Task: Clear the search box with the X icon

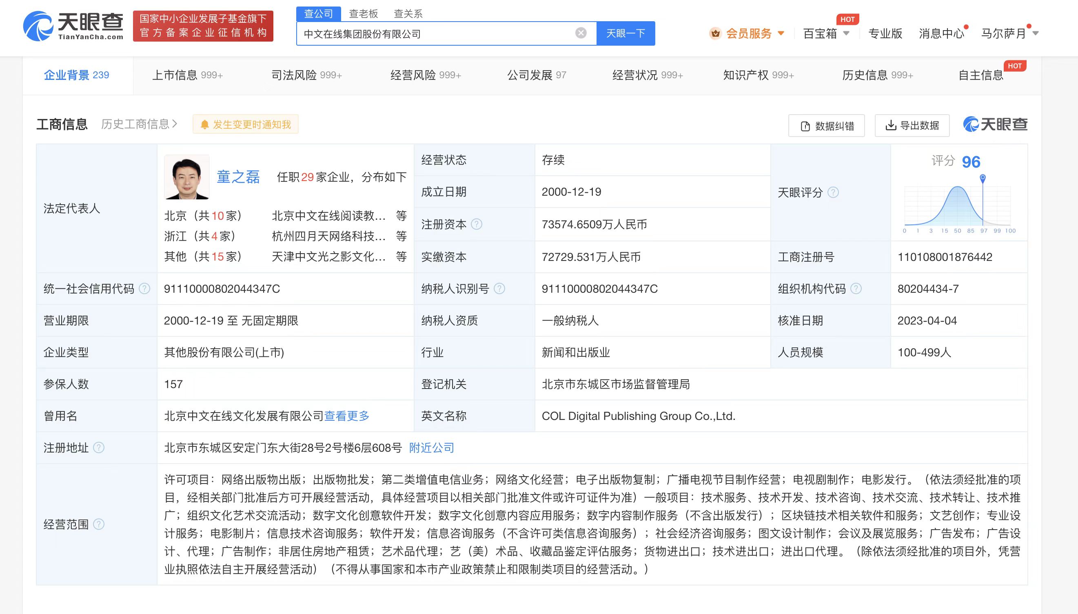Action: pyautogui.click(x=581, y=33)
